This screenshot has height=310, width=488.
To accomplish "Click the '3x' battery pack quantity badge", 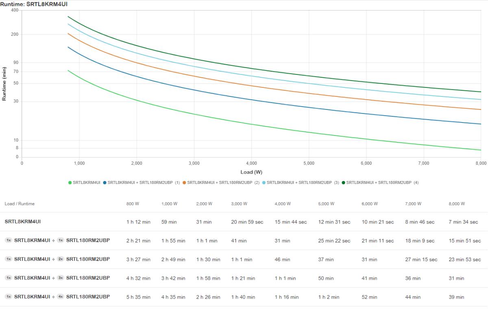I will tap(61, 278).
